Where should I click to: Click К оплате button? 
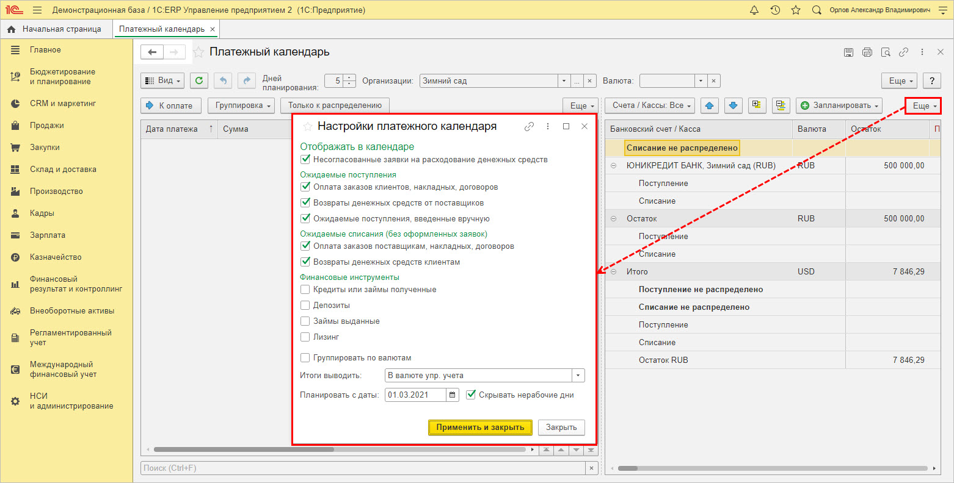click(x=170, y=106)
